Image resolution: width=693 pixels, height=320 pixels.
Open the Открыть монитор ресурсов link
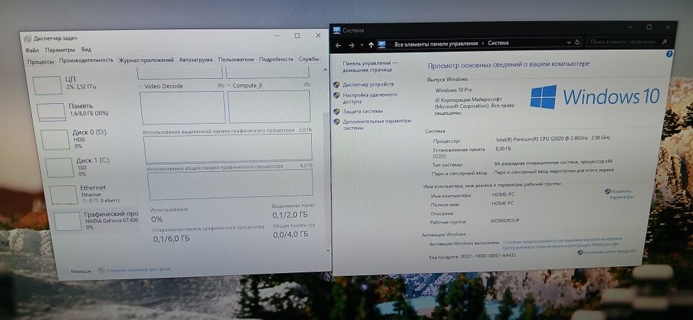(139, 269)
